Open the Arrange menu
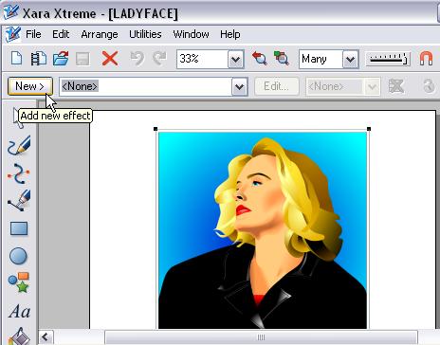 100,34
